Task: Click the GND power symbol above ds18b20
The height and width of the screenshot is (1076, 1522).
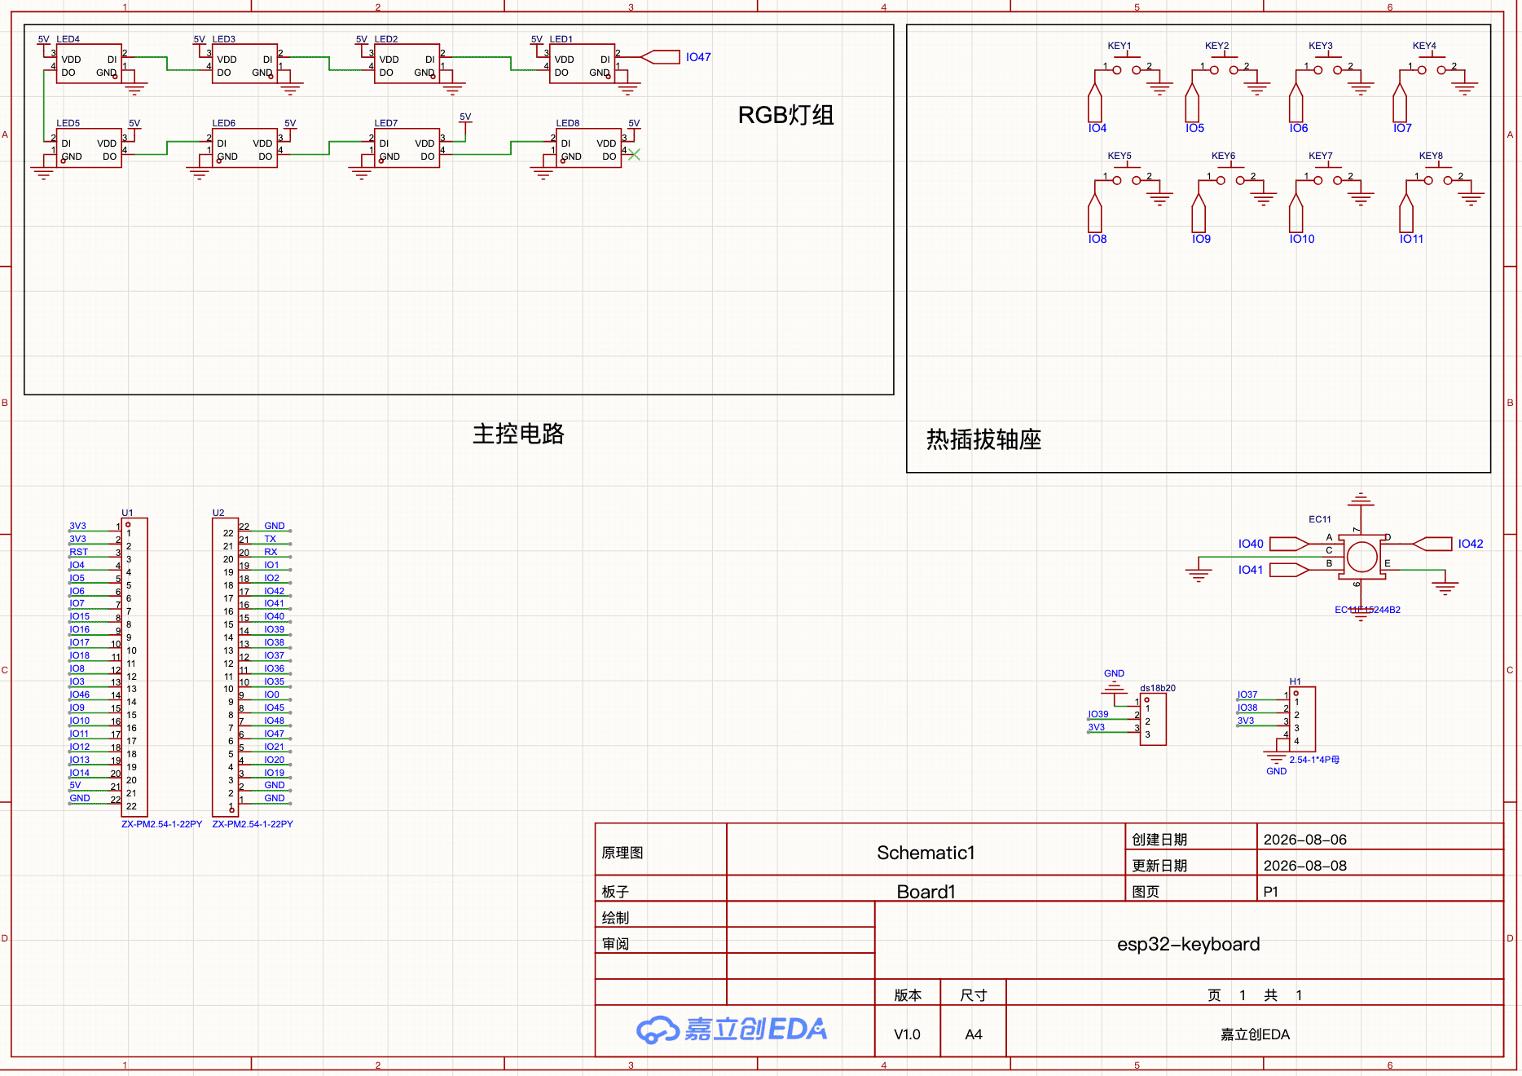Action: pos(1114,686)
